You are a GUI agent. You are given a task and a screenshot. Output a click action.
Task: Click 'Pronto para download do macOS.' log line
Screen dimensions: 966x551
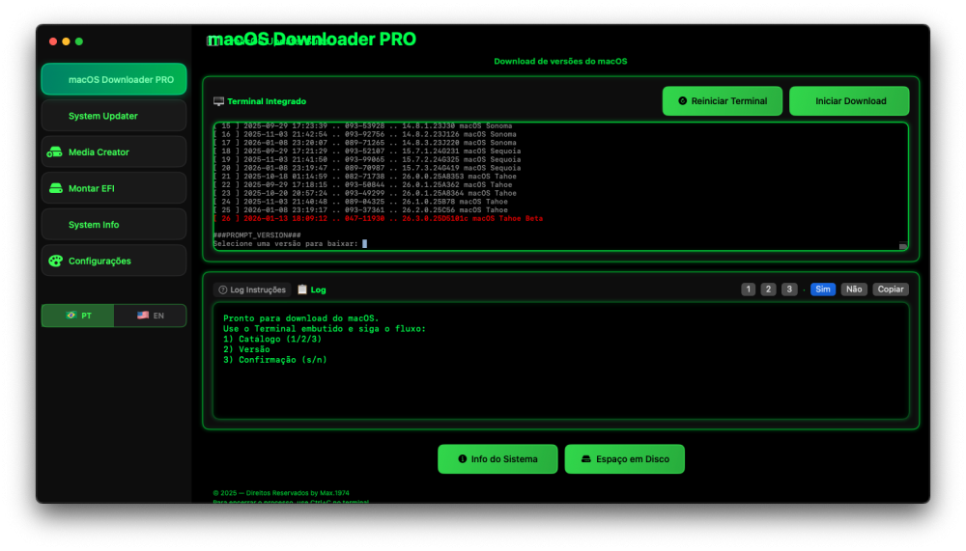click(301, 318)
